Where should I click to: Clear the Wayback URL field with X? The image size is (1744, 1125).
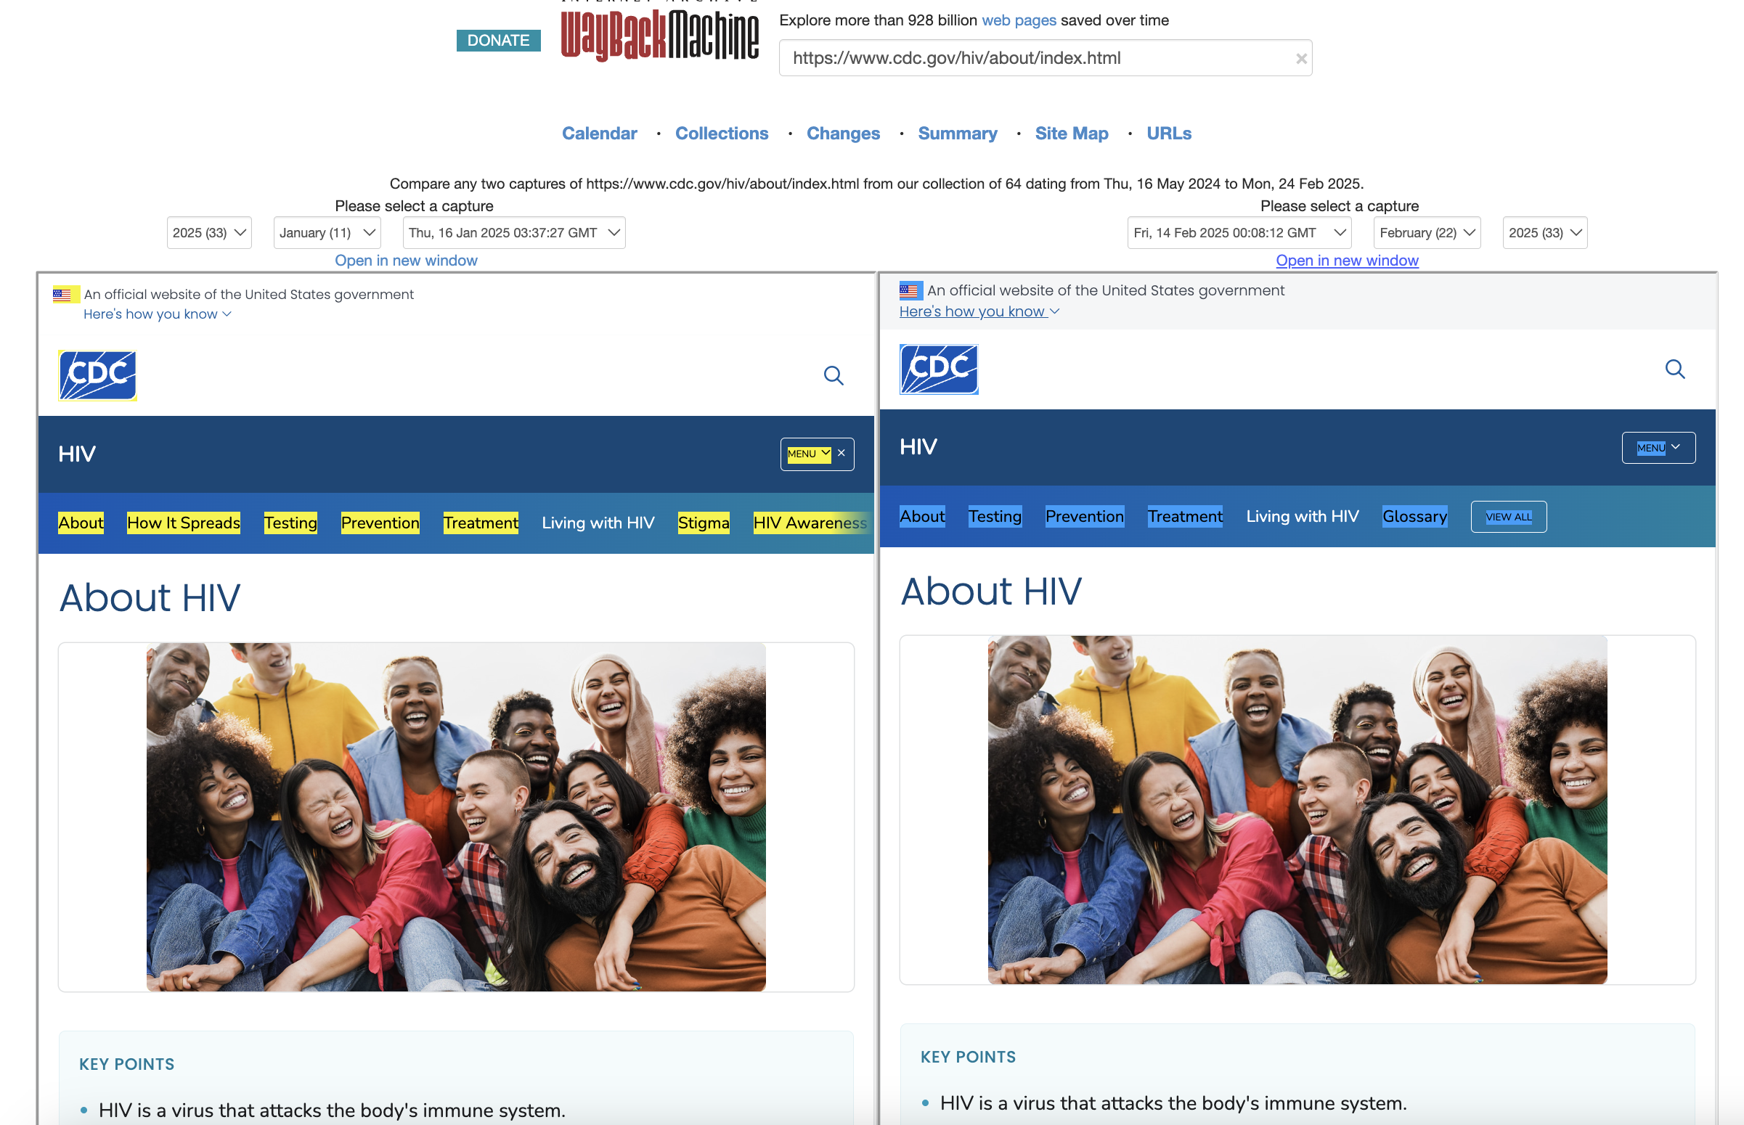1300,59
